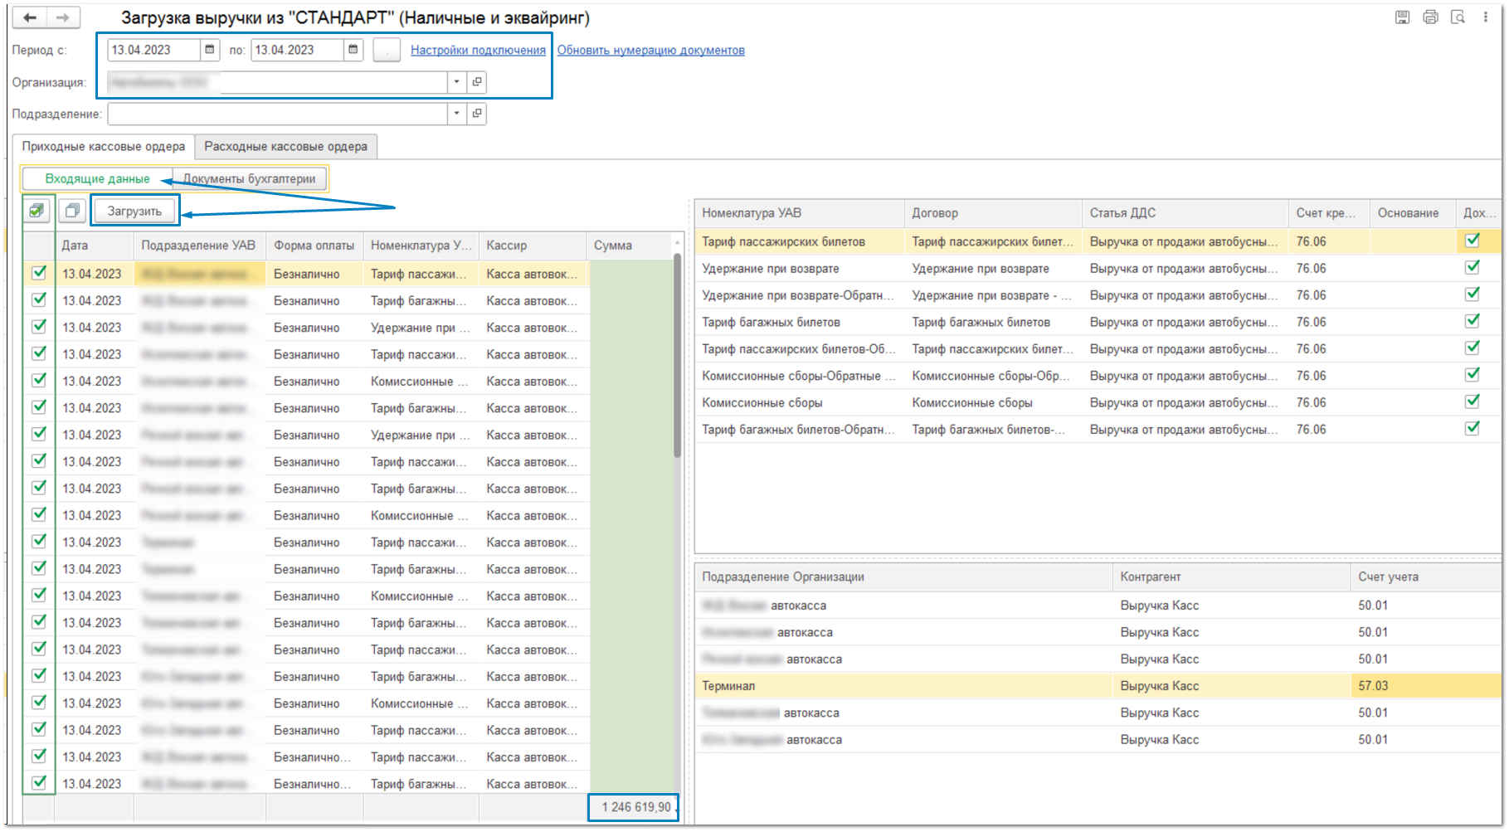Open the preview icon next to print

tap(1458, 17)
